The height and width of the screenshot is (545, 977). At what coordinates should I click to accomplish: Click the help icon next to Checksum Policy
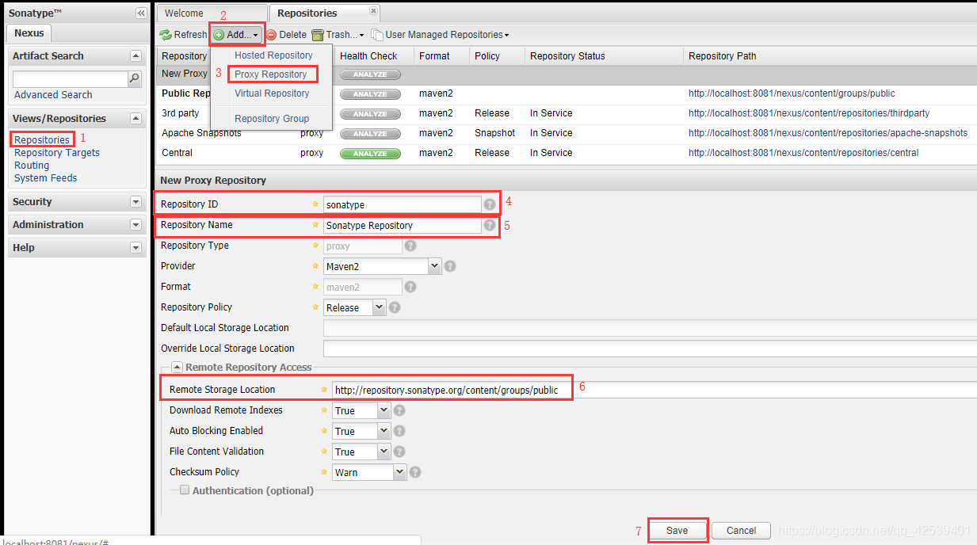click(x=415, y=472)
